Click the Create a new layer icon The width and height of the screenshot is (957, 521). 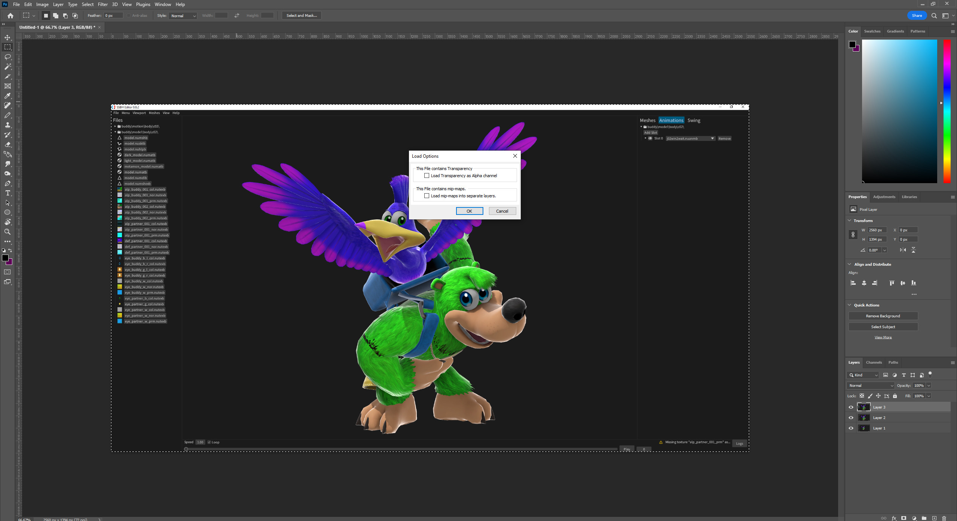coord(934,518)
